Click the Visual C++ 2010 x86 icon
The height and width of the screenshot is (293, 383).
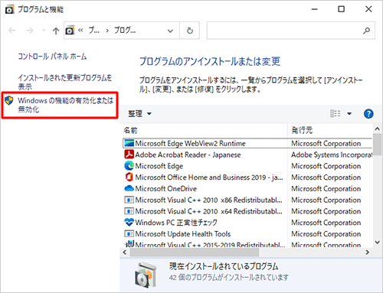(x=129, y=200)
